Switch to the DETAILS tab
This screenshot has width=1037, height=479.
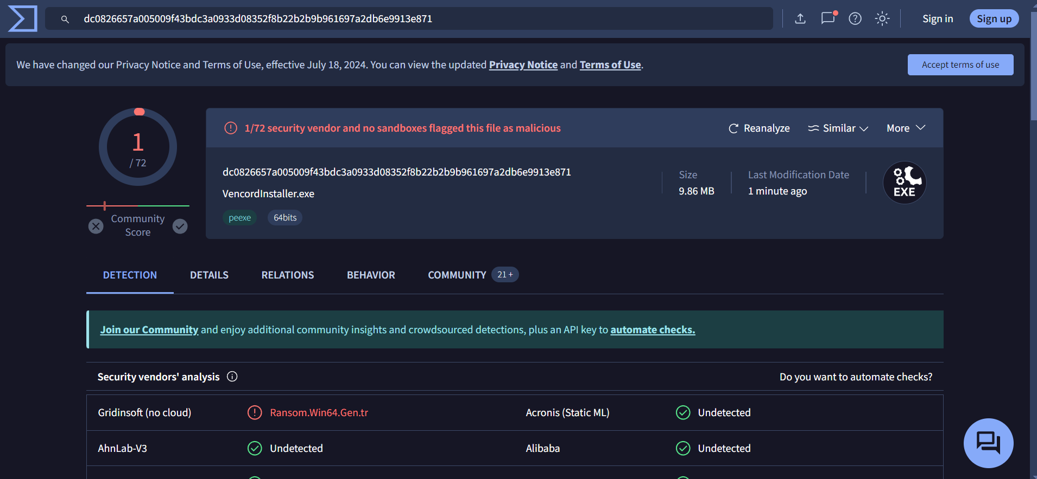coord(209,275)
